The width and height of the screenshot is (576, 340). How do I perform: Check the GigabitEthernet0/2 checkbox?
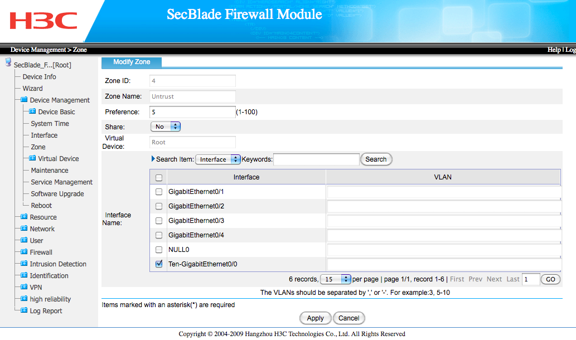[159, 206]
